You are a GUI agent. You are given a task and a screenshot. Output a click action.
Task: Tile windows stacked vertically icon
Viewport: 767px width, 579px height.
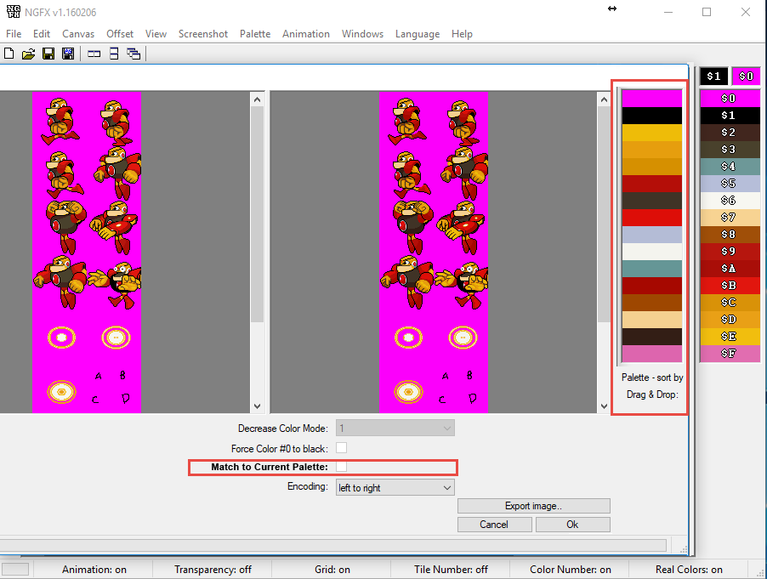(x=113, y=54)
